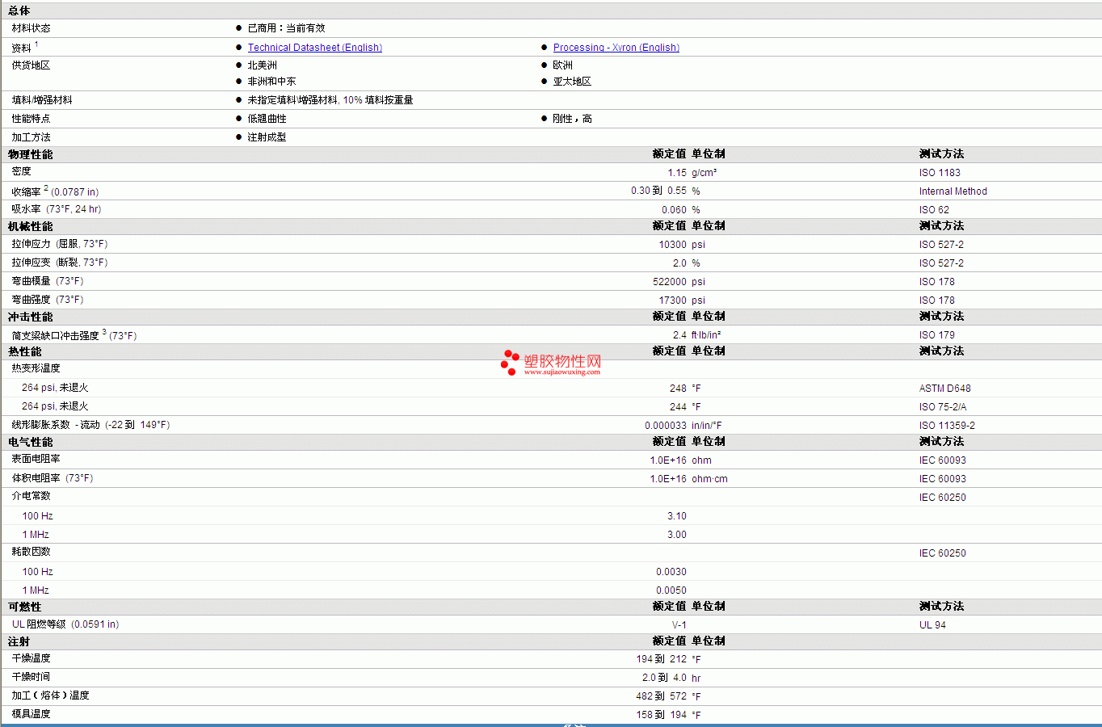Click the 电气性能 section header
This screenshot has height=727, width=1102.
[x=31, y=443]
